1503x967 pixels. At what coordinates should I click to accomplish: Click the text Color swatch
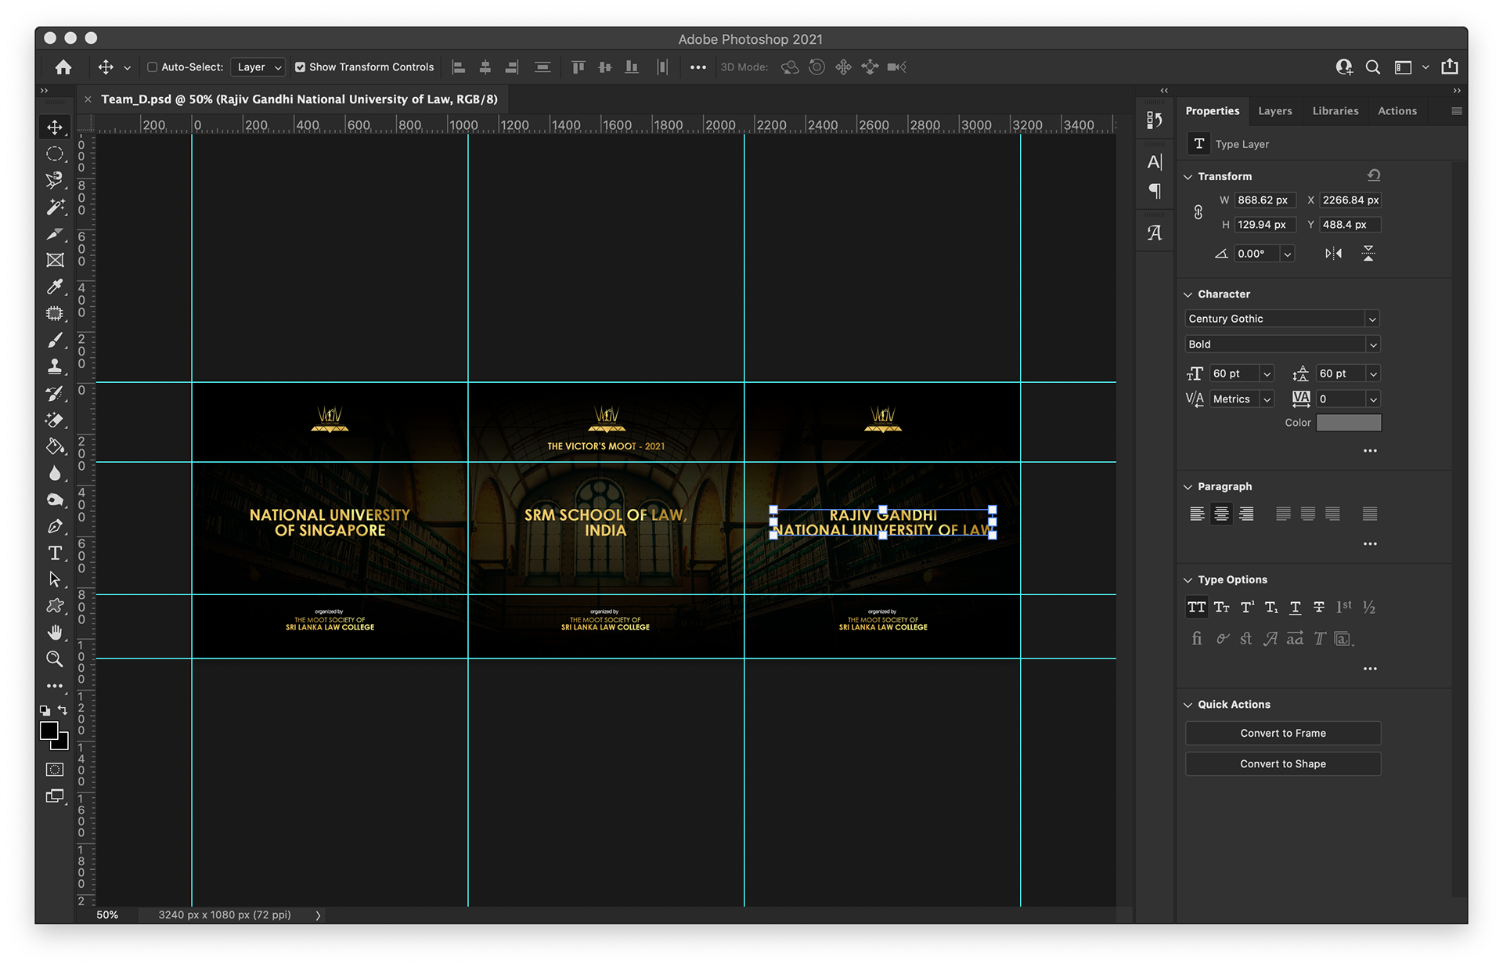(1348, 423)
